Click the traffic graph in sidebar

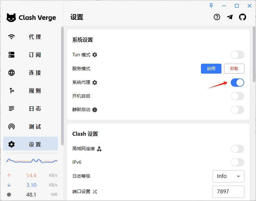(x=32, y=161)
